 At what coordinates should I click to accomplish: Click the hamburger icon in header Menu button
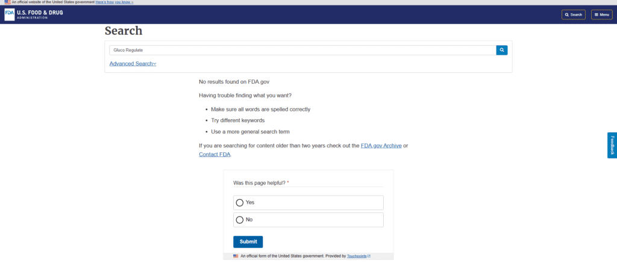point(596,14)
